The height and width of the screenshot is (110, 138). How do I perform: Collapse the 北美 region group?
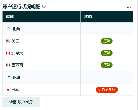pos(9,28)
